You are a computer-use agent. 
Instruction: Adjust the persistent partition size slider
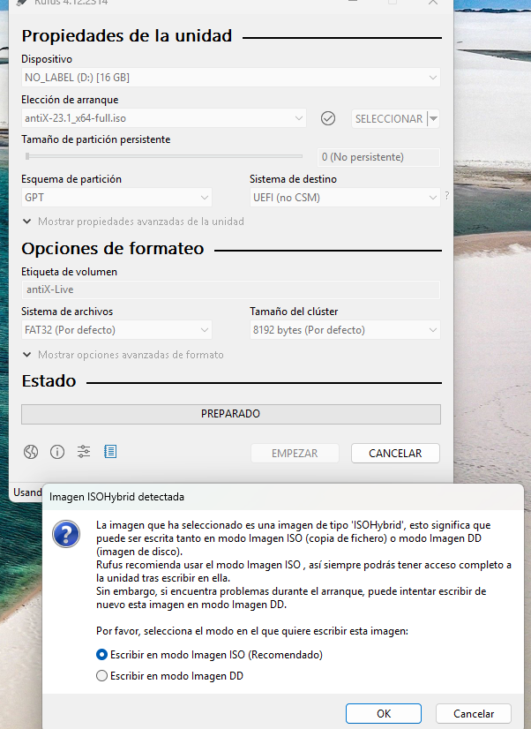pyautogui.click(x=28, y=156)
